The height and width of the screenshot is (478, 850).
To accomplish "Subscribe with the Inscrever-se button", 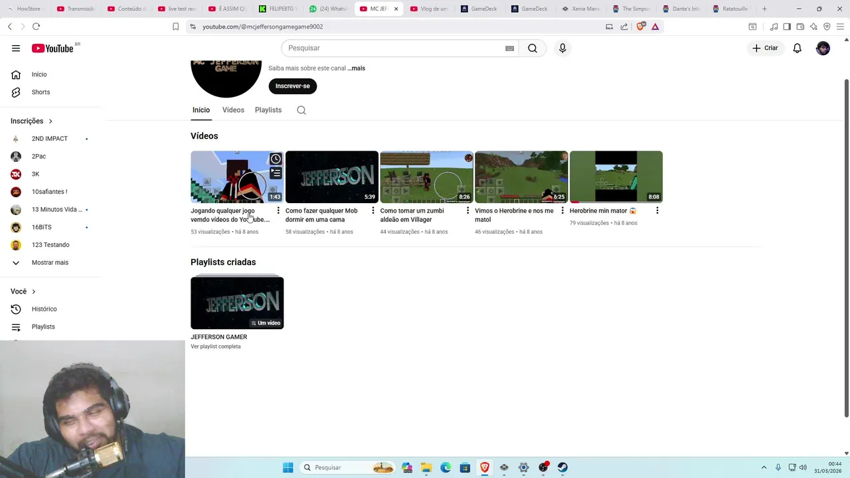I will [x=293, y=86].
